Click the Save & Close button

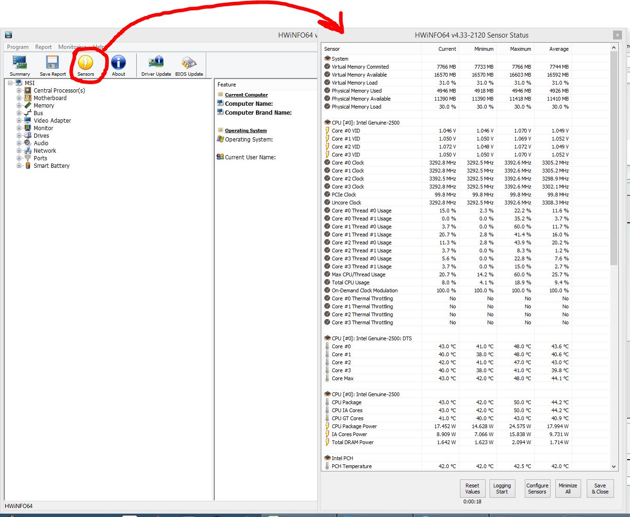click(x=600, y=489)
